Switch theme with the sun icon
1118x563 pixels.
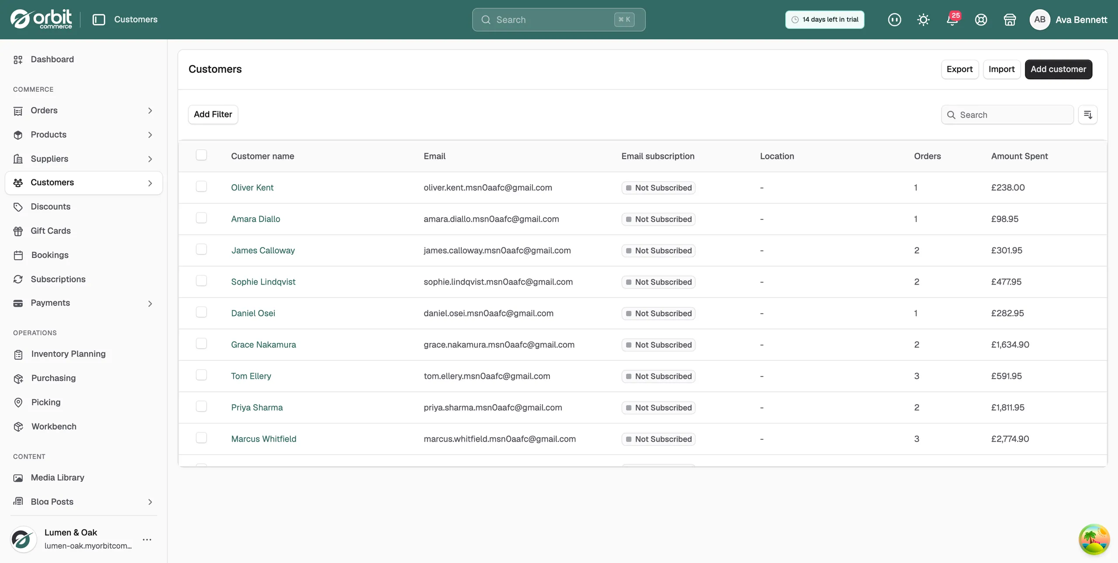(x=923, y=20)
